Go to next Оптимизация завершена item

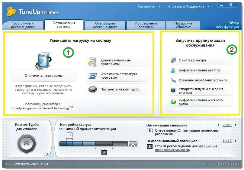click(236, 125)
